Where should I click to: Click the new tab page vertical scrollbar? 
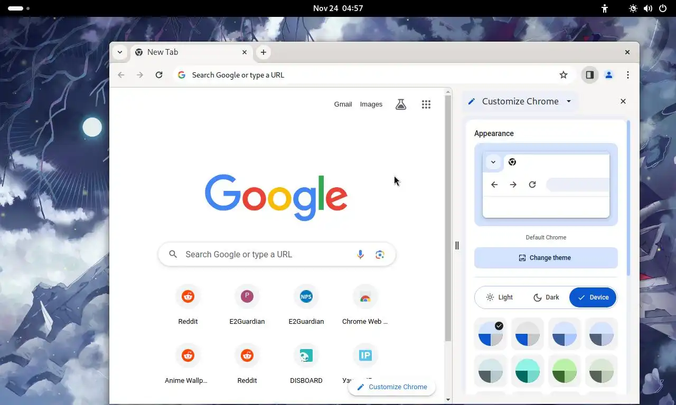tap(448, 218)
